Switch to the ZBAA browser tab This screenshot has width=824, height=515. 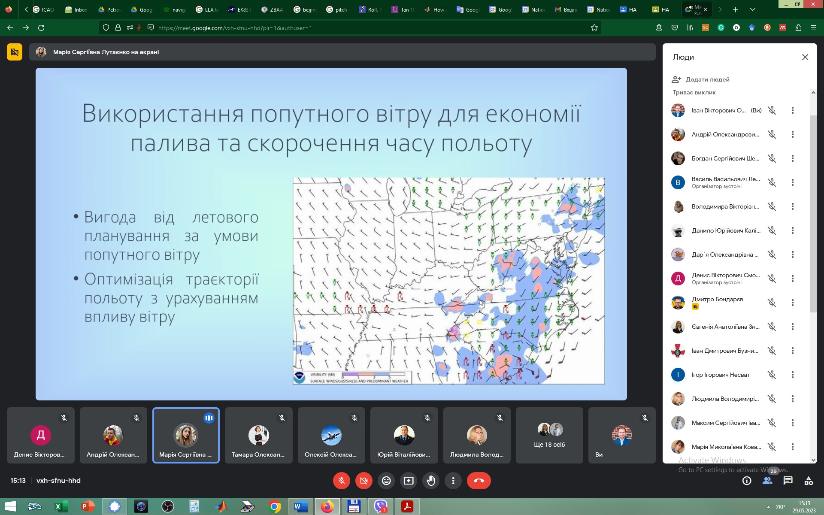coord(273,9)
